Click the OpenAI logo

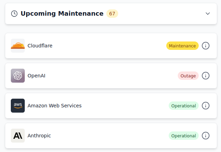point(18,76)
